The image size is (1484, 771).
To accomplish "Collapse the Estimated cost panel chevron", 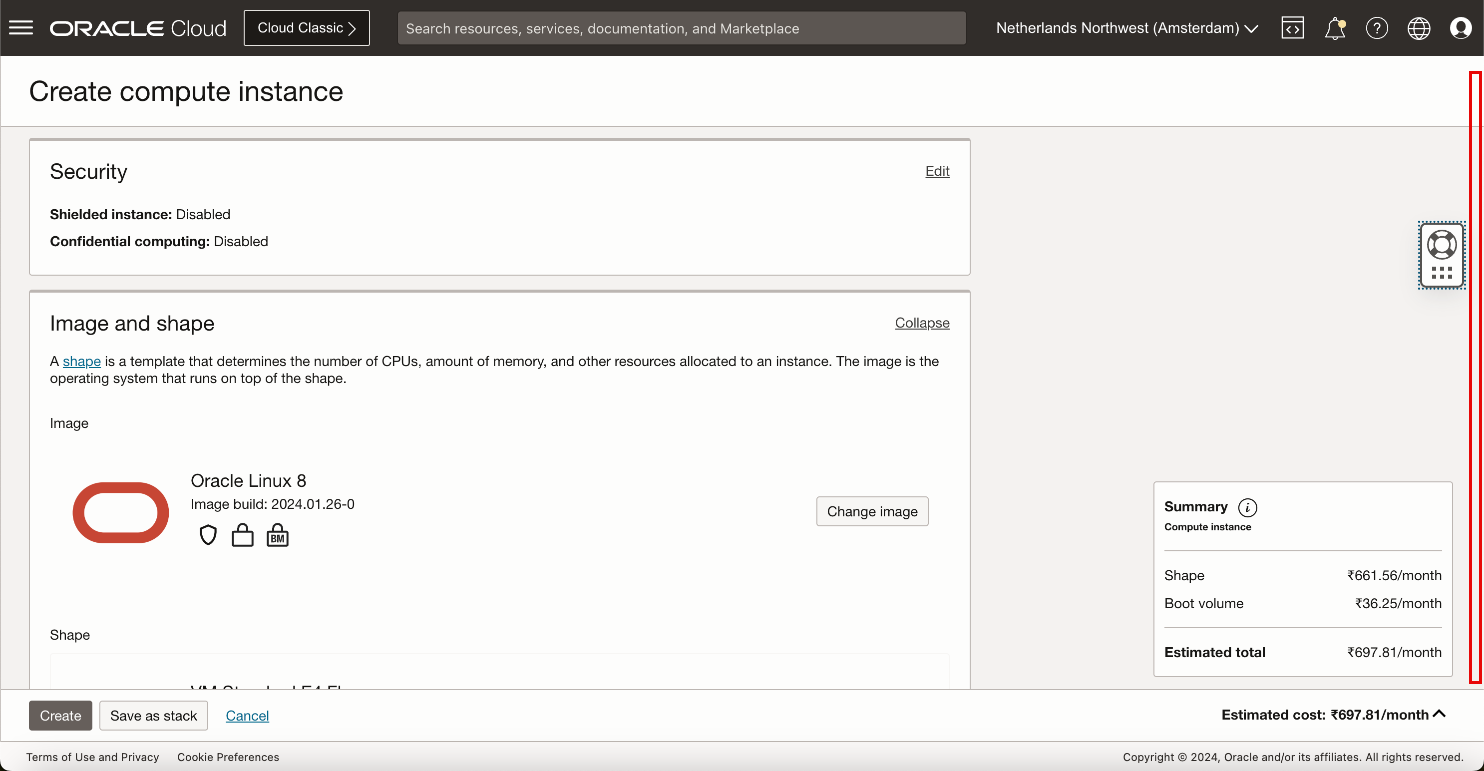I will (1439, 714).
